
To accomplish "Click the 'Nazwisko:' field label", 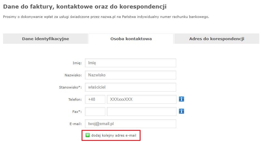I will click(73, 75).
